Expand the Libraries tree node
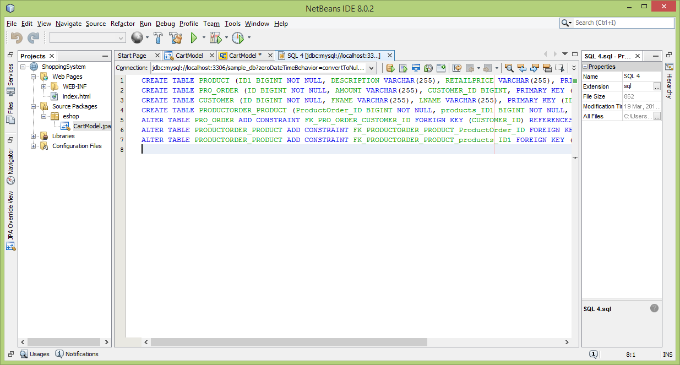680x365 pixels. 34,136
